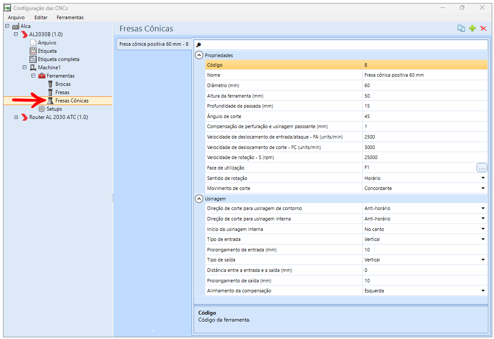Expand the Router AL 2030 ATC node
494x339 pixels.
click(16, 117)
